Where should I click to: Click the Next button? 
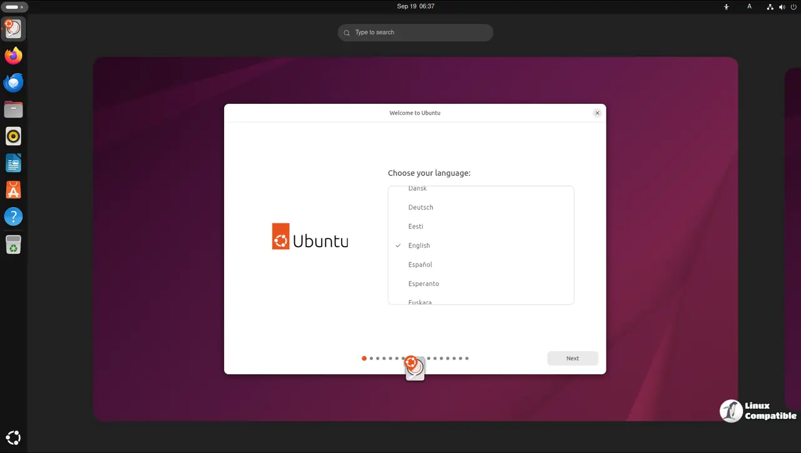[x=572, y=359]
